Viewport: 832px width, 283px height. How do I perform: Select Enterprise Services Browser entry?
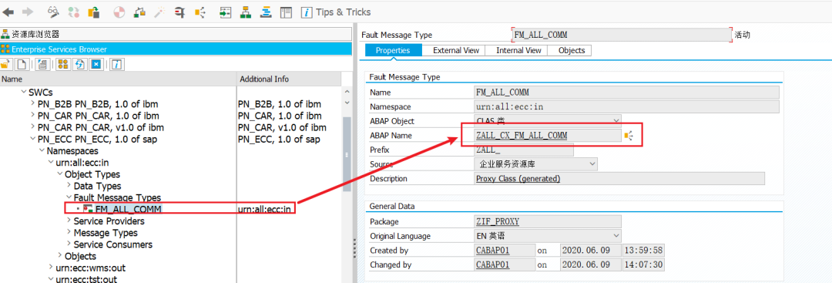pos(176,49)
